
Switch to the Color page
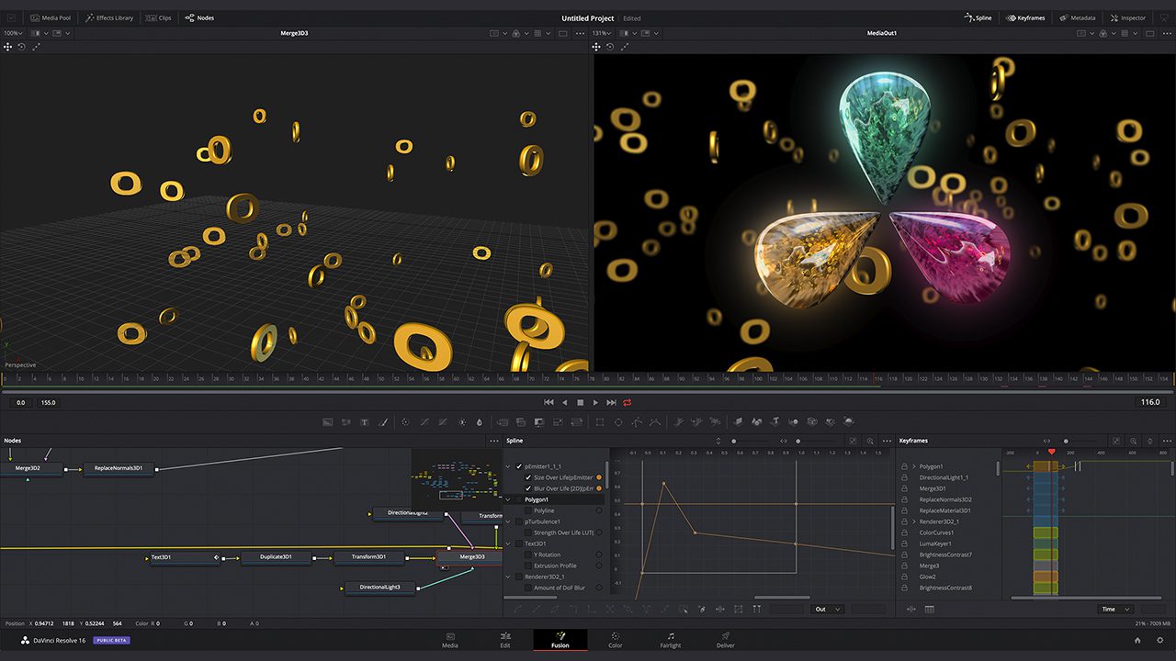[615, 640]
